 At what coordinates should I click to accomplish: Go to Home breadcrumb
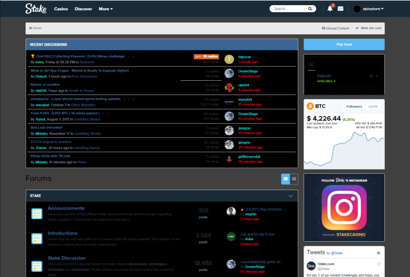[x=35, y=28]
